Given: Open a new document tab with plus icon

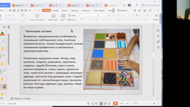Looking at the screenshot, I should tap(124, 5).
